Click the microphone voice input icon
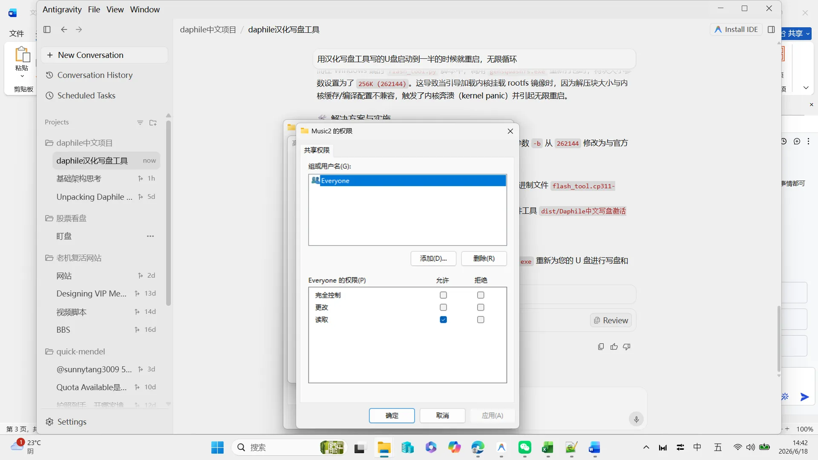Image resolution: width=818 pixels, height=460 pixels. coord(636,419)
